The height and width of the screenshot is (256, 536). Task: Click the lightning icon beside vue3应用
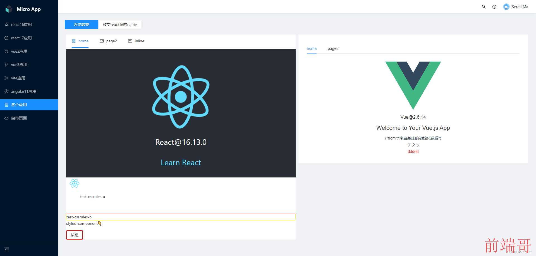pos(6,65)
